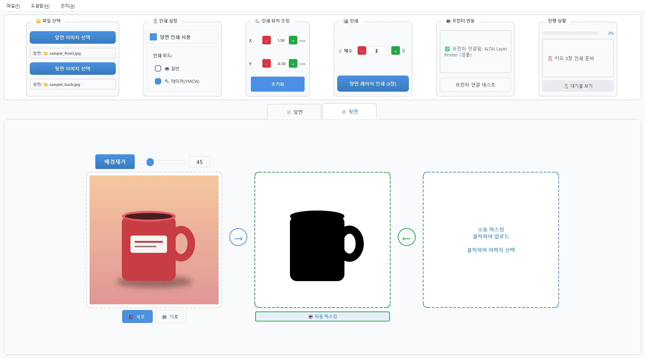Click the threshold value field showing 45
This screenshot has width=645, height=358.
tap(200, 162)
